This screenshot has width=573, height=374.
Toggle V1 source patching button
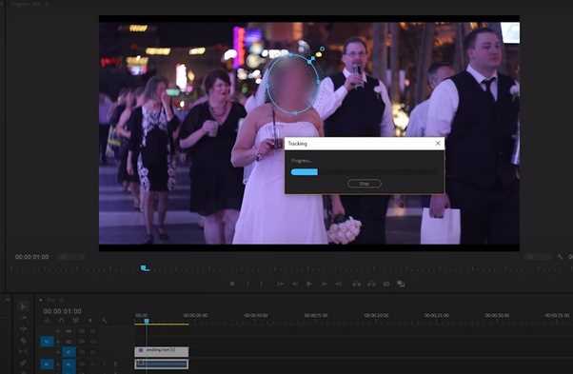point(47,342)
